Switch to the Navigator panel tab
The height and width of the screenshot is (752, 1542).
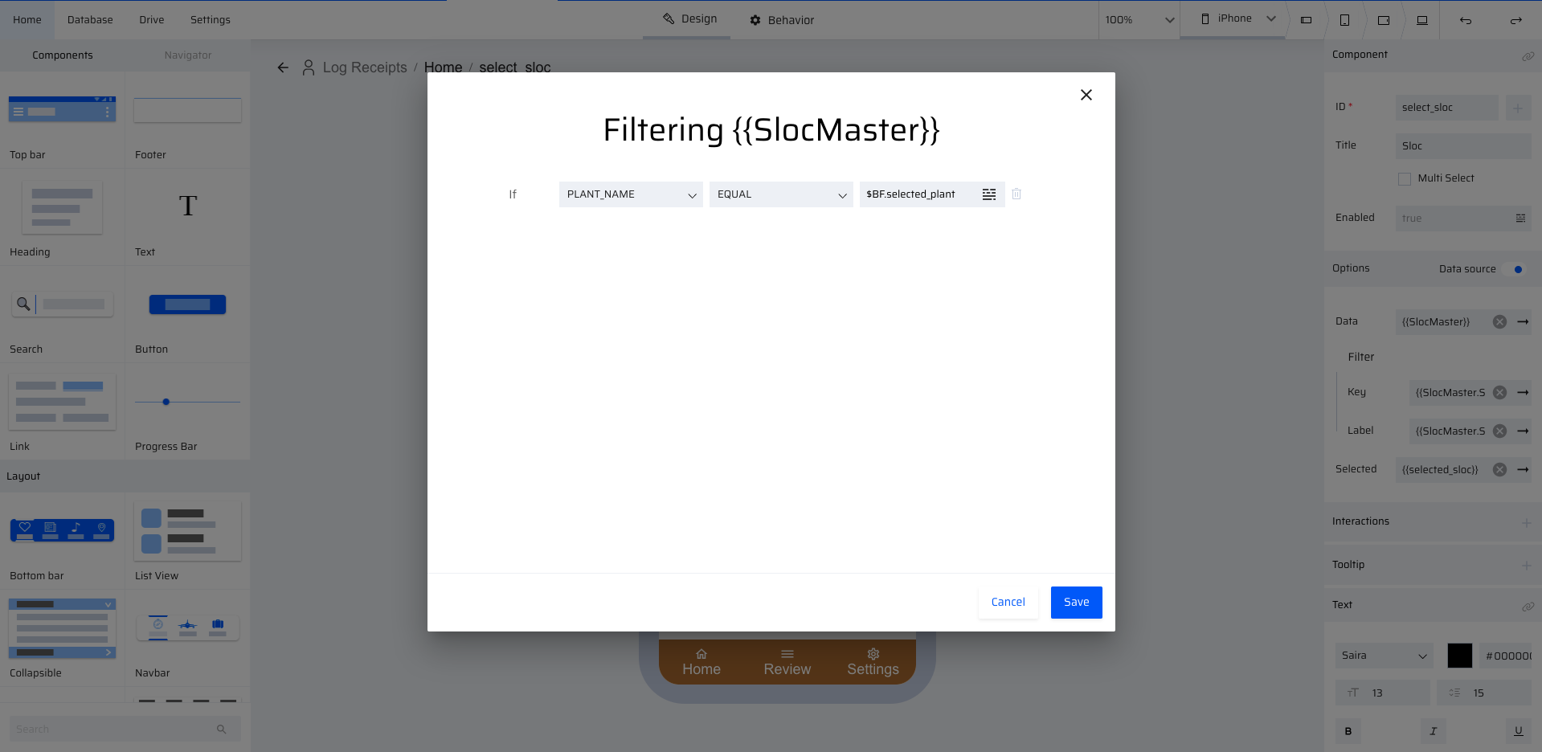[x=188, y=55]
